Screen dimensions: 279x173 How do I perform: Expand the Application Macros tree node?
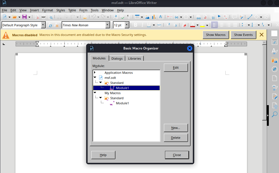tap(95, 73)
